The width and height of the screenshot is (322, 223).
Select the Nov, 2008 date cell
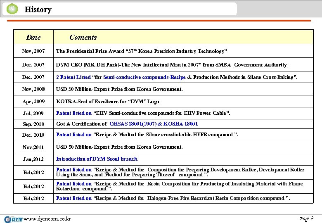click(x=33, y=89)
